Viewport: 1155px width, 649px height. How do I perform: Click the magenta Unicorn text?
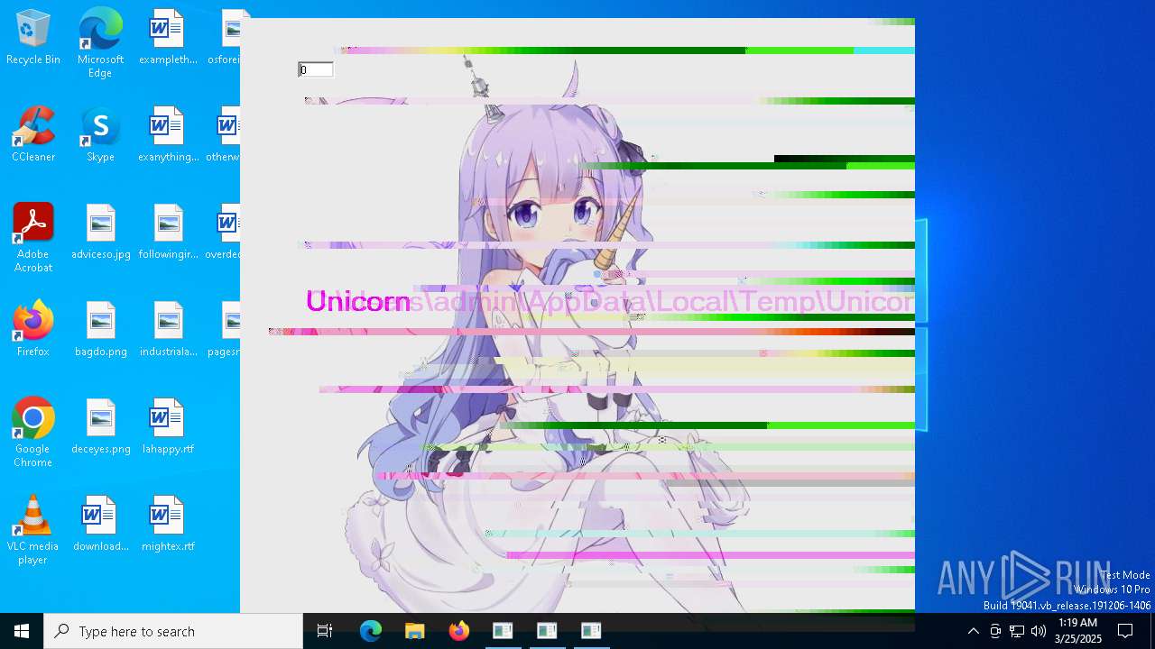357,301
